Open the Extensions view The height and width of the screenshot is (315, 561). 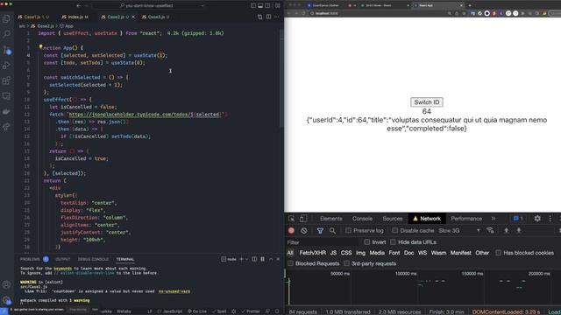(6, 80)
